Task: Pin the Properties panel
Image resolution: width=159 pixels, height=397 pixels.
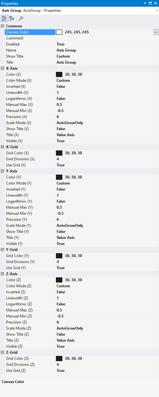Action: (x=150, y=3)
